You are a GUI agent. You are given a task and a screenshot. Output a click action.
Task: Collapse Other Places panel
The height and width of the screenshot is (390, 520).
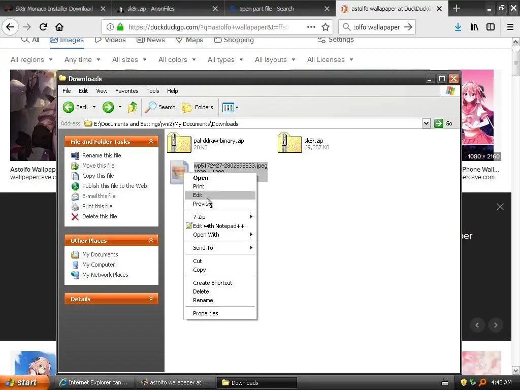(151, 240)
